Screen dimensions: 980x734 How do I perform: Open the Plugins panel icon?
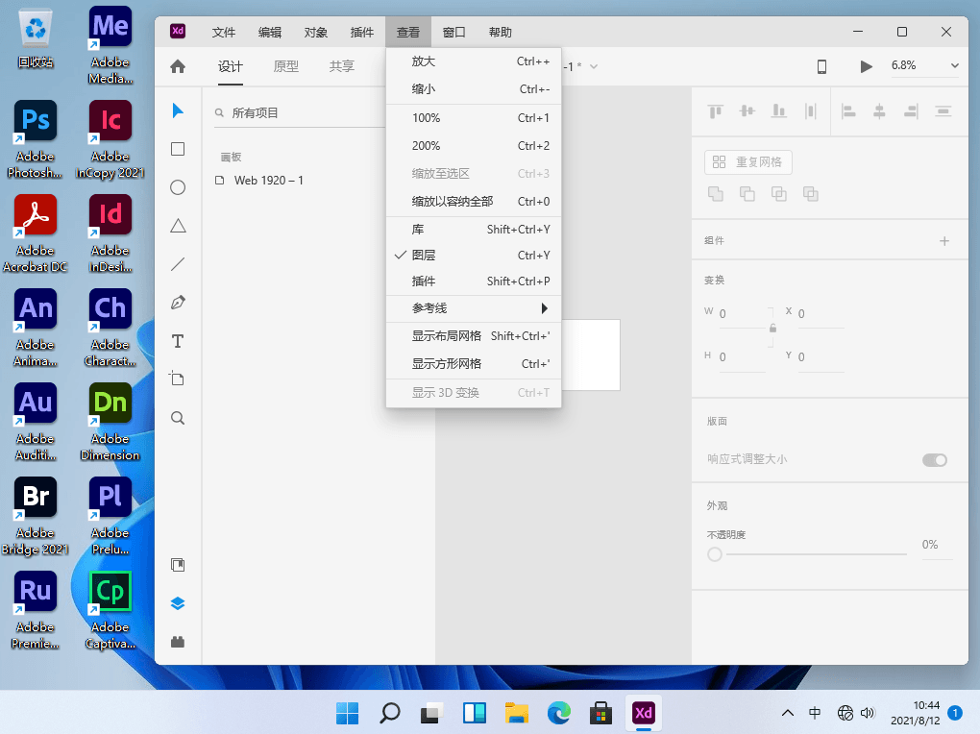pos(178,642)
